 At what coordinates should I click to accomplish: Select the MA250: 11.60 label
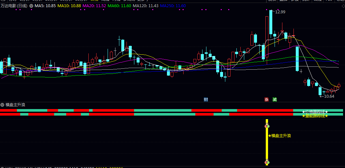173,6
